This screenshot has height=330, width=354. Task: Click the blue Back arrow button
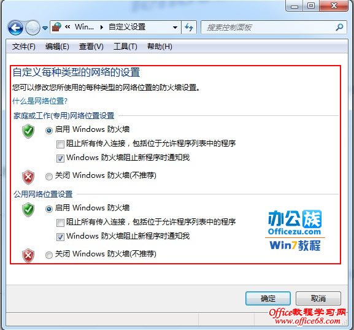point(15,28)
